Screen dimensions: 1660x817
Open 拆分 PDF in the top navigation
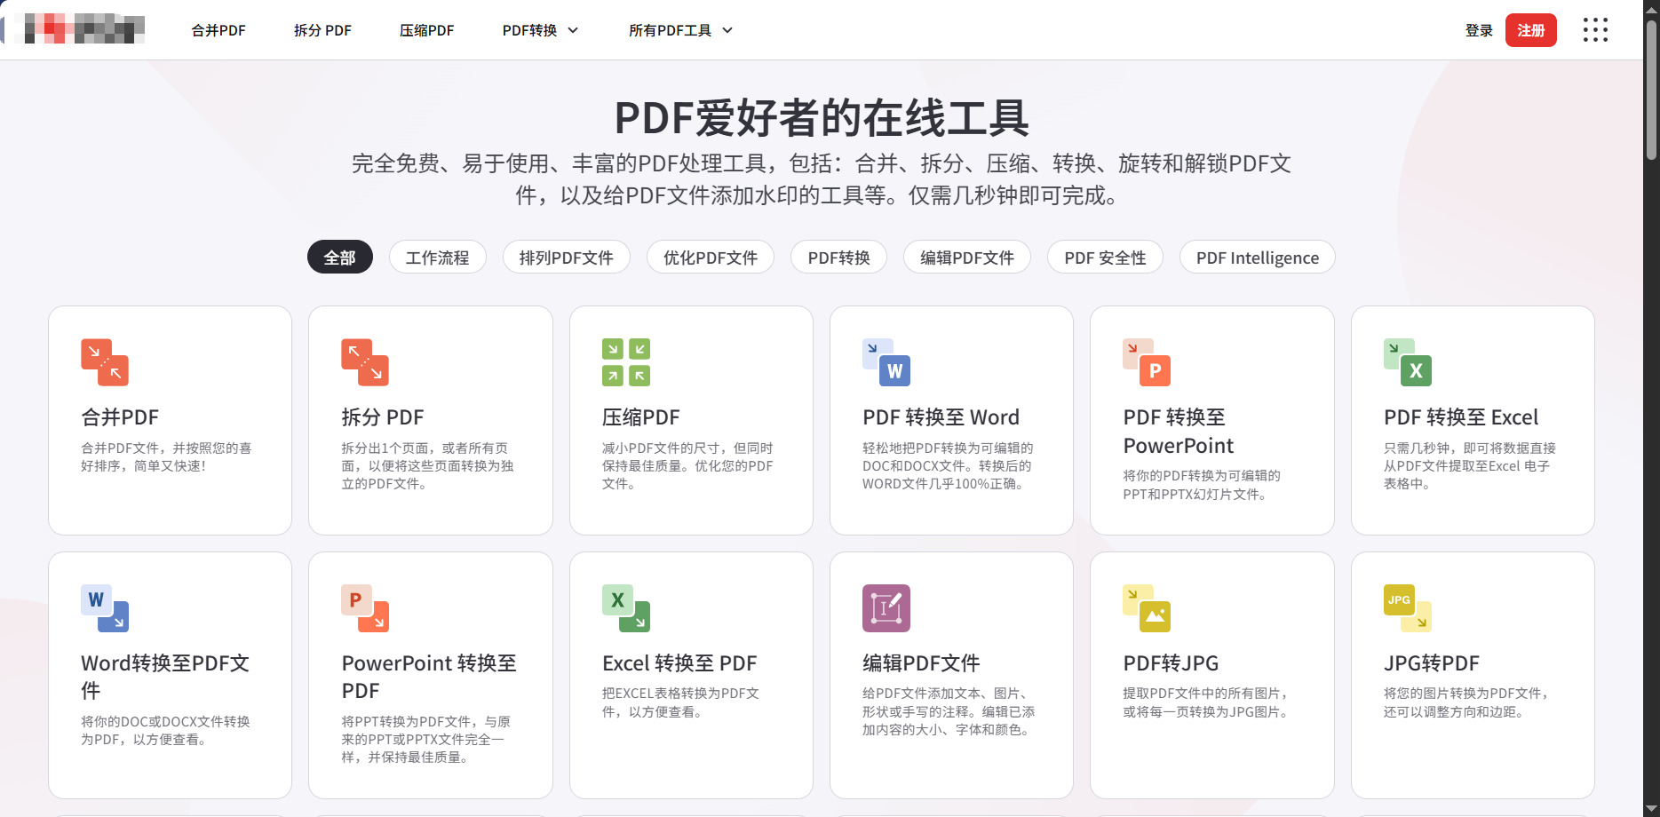tap(322, 30)
